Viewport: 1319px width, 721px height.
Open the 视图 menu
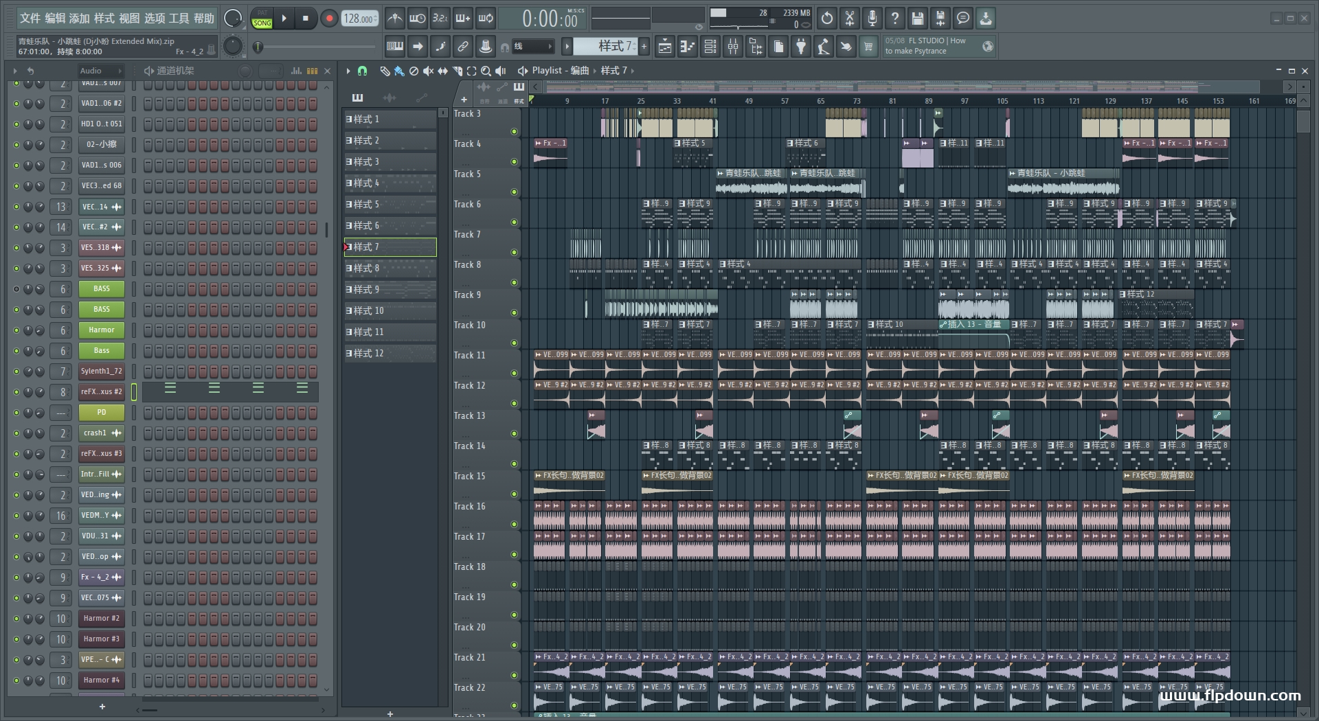click(x=129, y=19)
